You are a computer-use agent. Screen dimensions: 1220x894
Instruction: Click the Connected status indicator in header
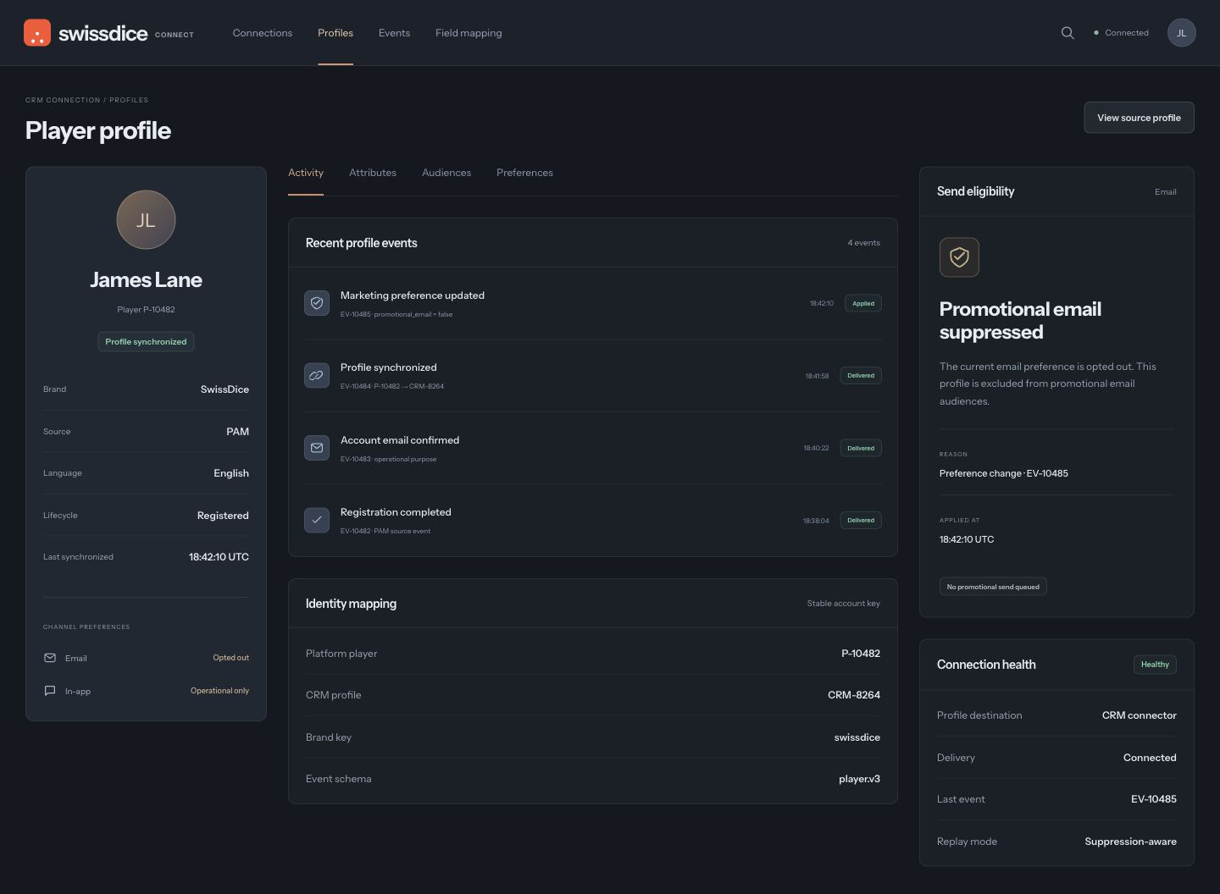1122,33
